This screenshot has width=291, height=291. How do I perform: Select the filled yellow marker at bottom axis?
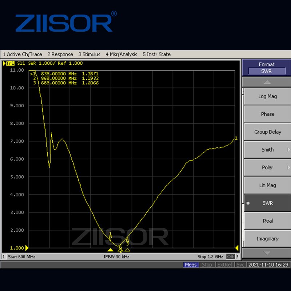click(x=111, y=250)
